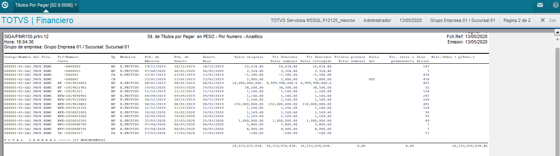This screenshot has width=560, height=156.
Task: Open the mail messages icon
Action: click(x=540, y=5)
